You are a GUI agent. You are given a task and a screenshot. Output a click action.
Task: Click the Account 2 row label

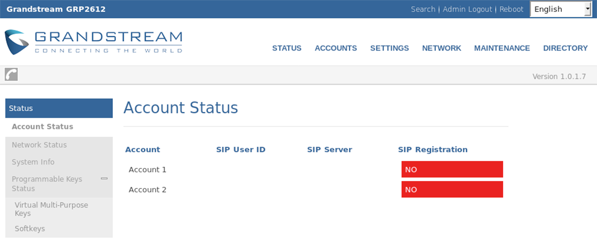tap(147, 189)
